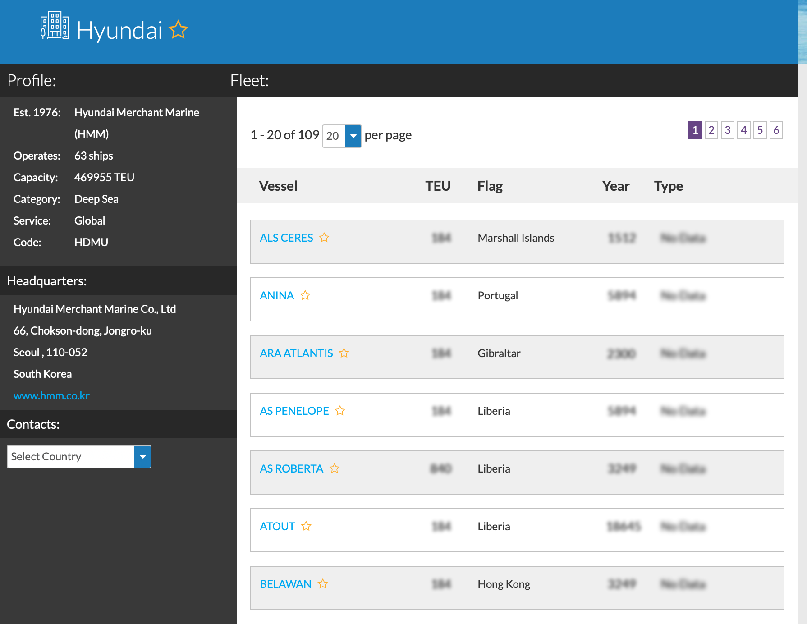Open the ATOUT vessel link
The width and height of the screenshot is (807, 624).
[x=277, y=526]
